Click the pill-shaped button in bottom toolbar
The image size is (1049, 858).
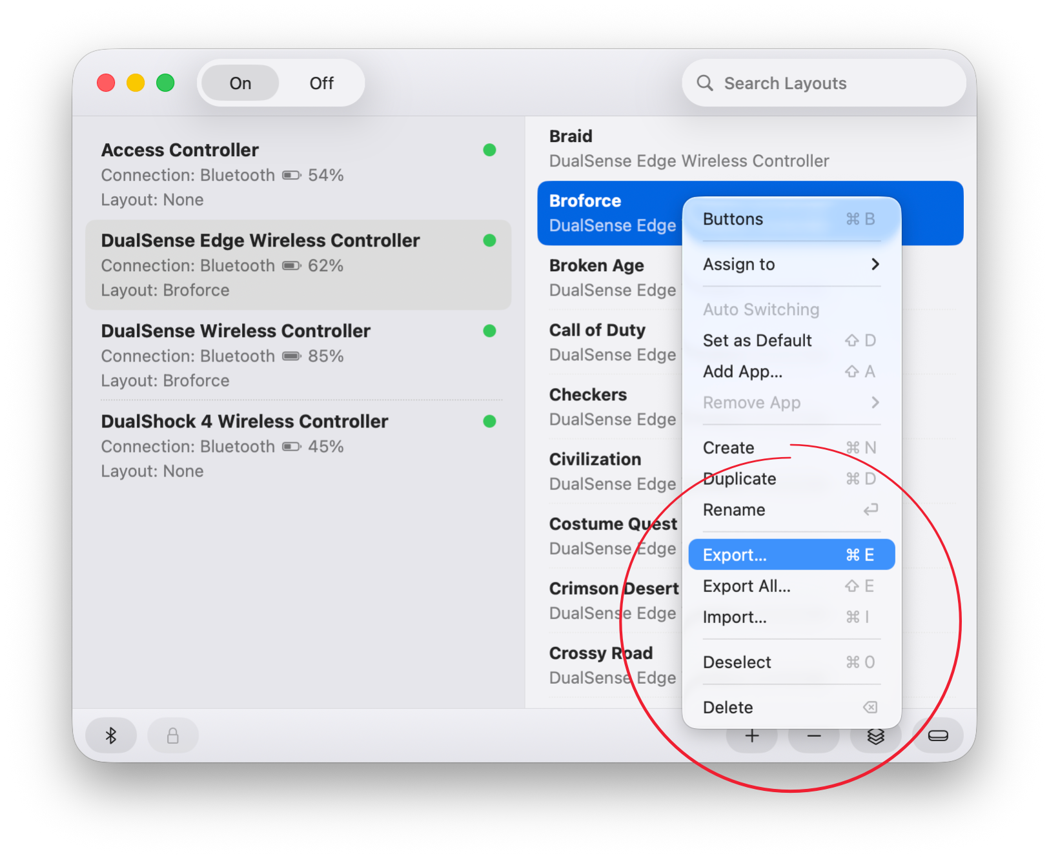pyautogui.click(x=937, y=735)
